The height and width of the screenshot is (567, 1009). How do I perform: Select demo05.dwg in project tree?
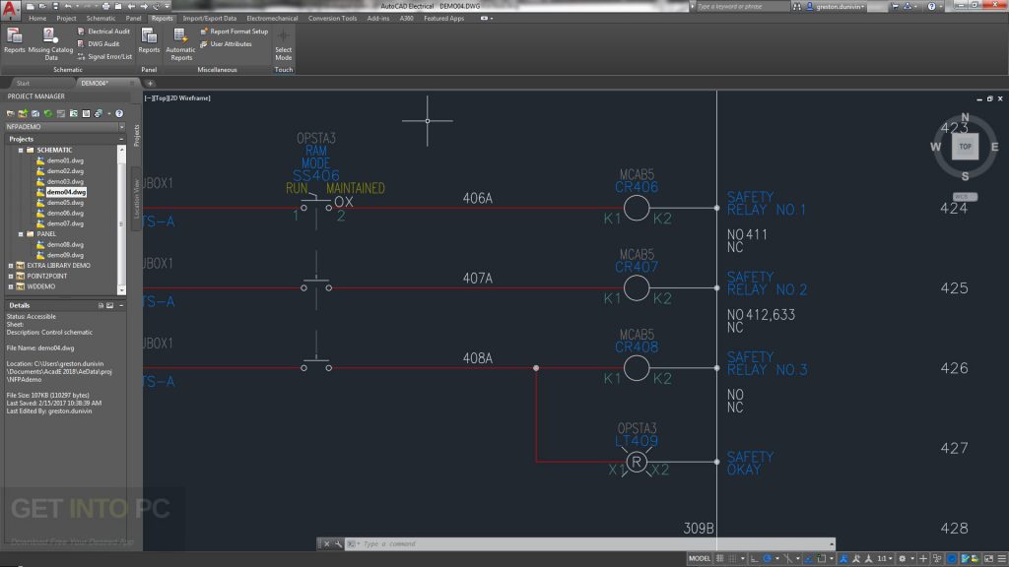(x=65, y=203)
